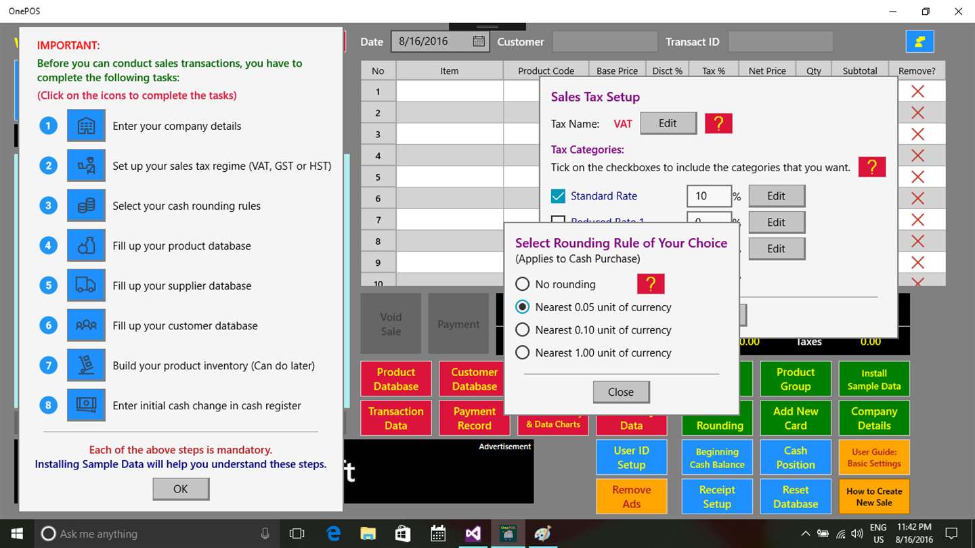Viewport: 975px width, 548px height.
Task: Toggle the Standard Rate checkbox
Action: 558,196
